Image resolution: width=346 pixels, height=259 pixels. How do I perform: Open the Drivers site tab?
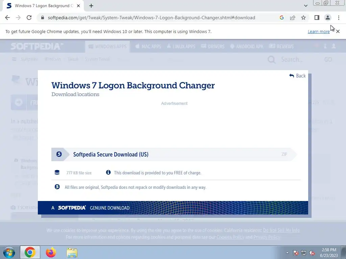213,47
